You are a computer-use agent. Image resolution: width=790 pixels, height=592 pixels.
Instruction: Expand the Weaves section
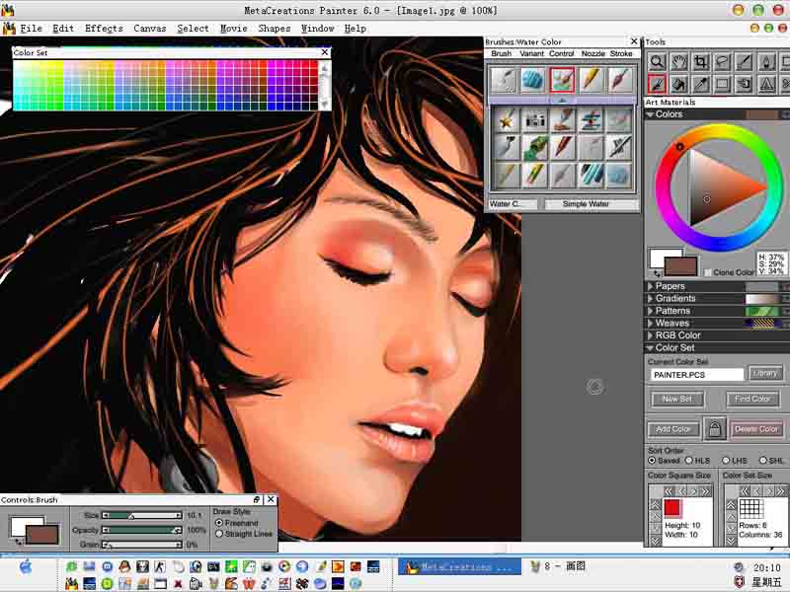coord(650,324)
